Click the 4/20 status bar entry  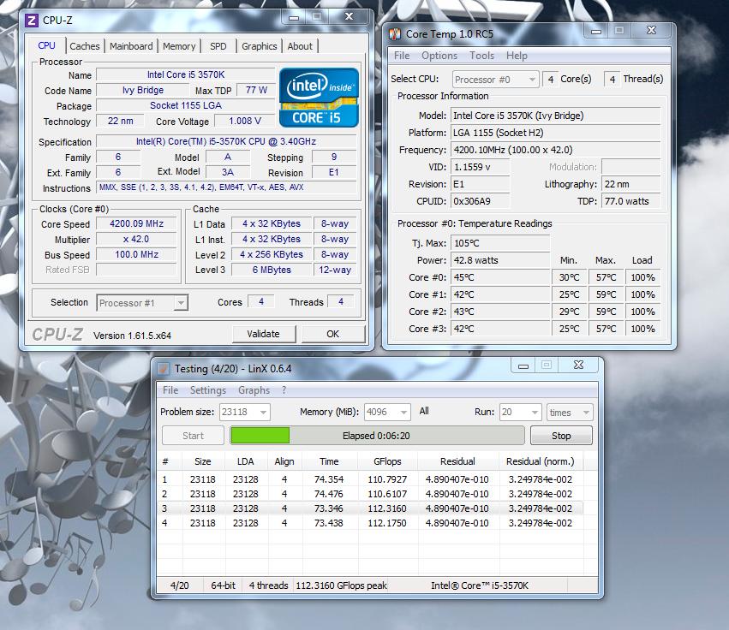tap(179, 585)
